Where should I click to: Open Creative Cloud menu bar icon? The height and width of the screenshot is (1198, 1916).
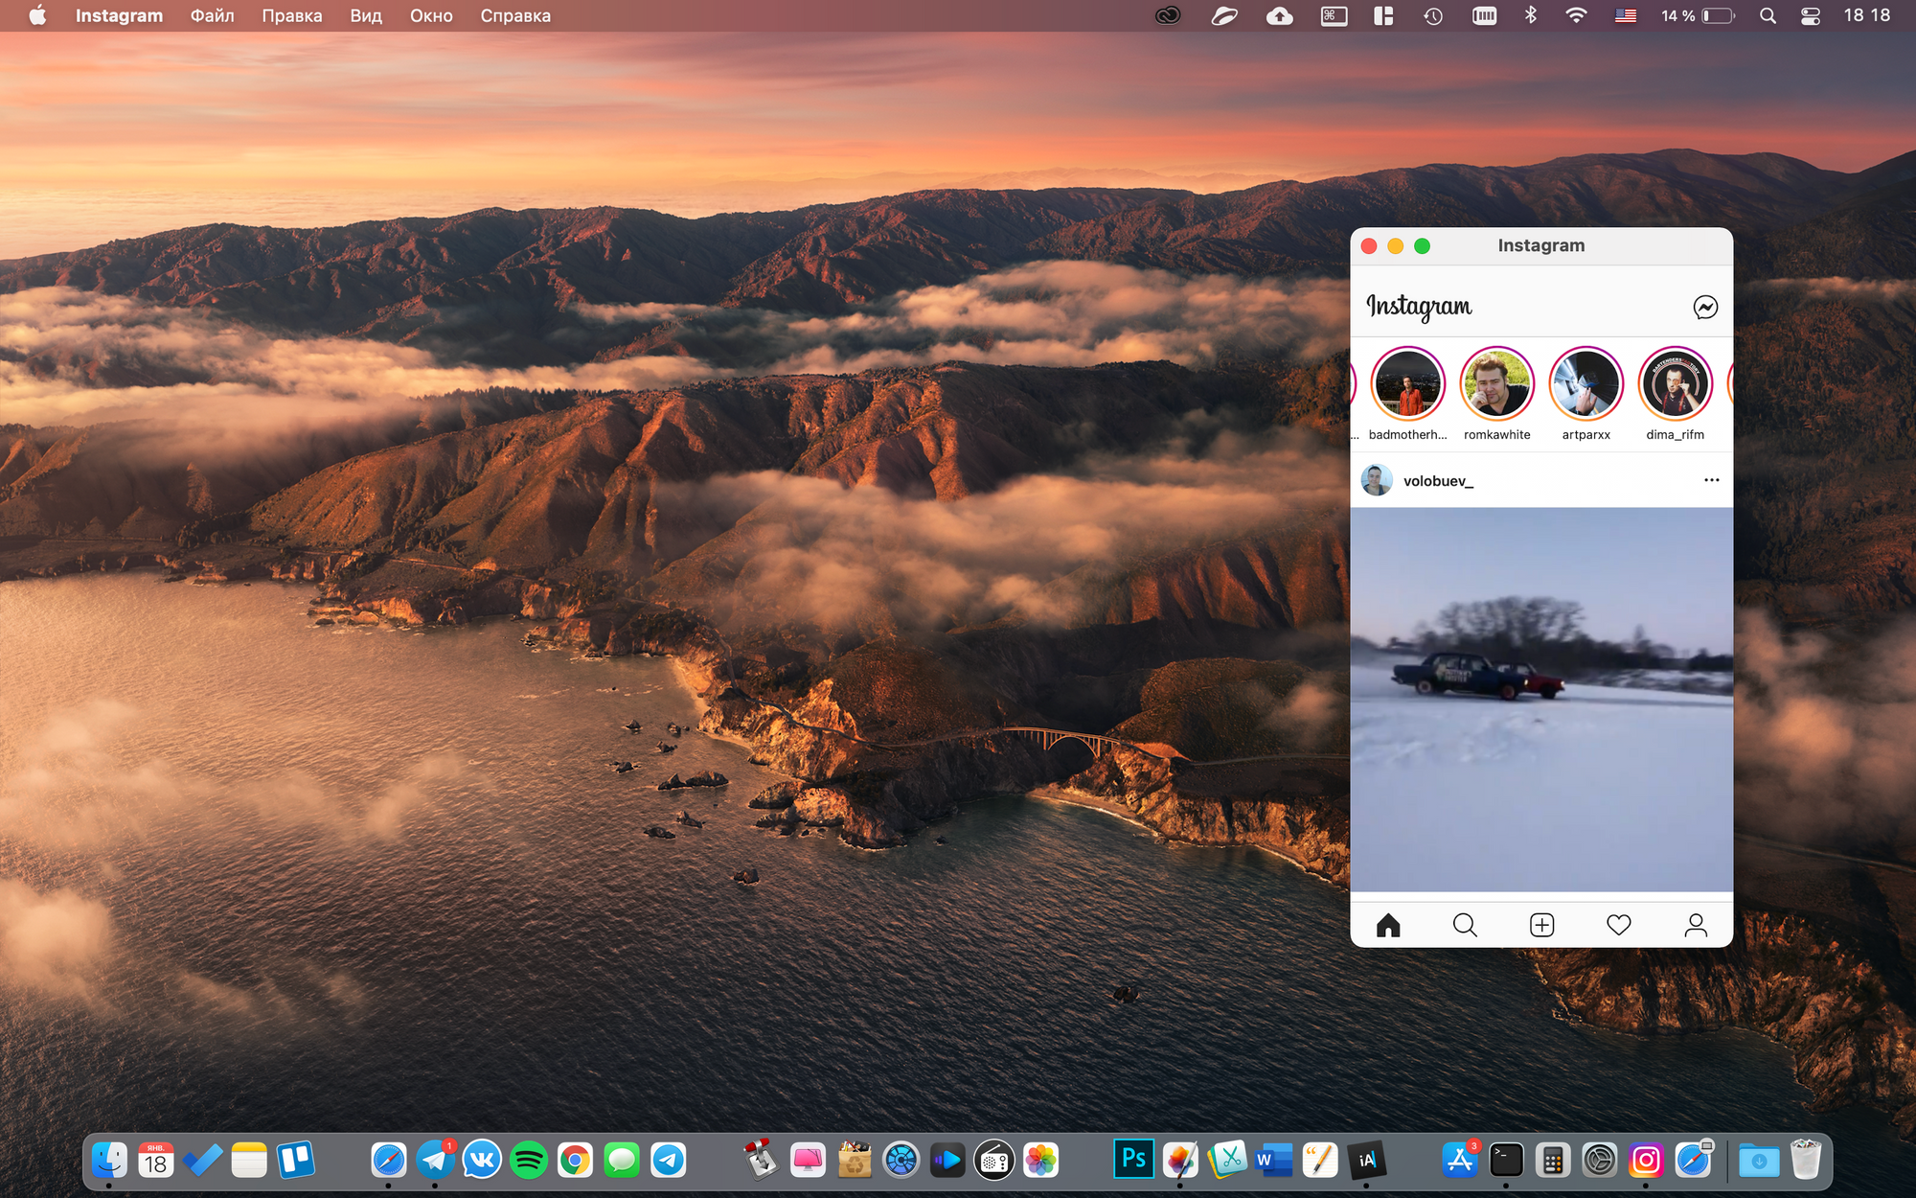[x=1168, y=15]
